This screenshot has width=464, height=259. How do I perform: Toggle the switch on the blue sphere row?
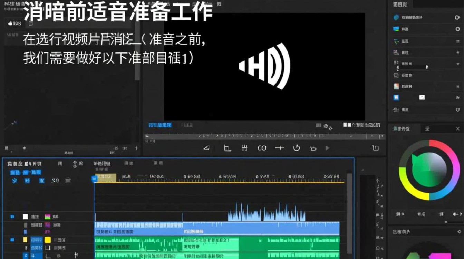[457, 18]
